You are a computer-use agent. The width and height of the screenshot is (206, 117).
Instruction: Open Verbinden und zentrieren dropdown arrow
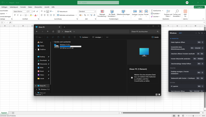(76, 15)
